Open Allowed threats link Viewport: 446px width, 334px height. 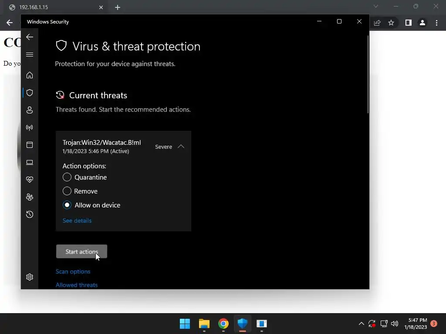[x=77, y=285]
